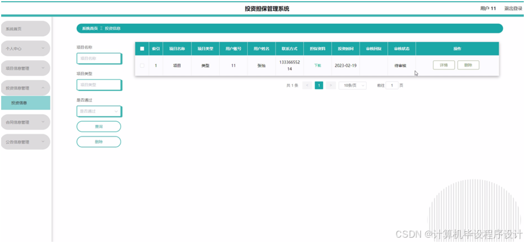Viewport: 525px width, 243px height.
Task: Expand the 个人中心 sidebar menu
Action: coord(25,48)
